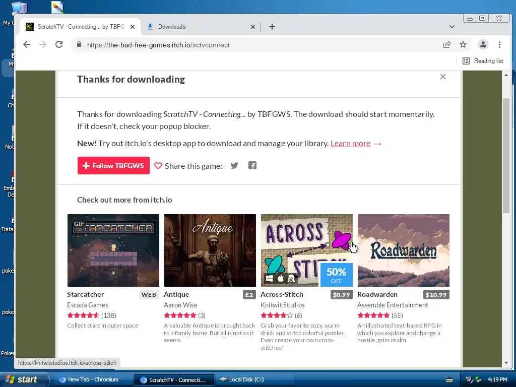Viewport: 516px width, 387px height.
Task: Open the Roadwarden game thumbnail
Action: click(x=404, y=250)
